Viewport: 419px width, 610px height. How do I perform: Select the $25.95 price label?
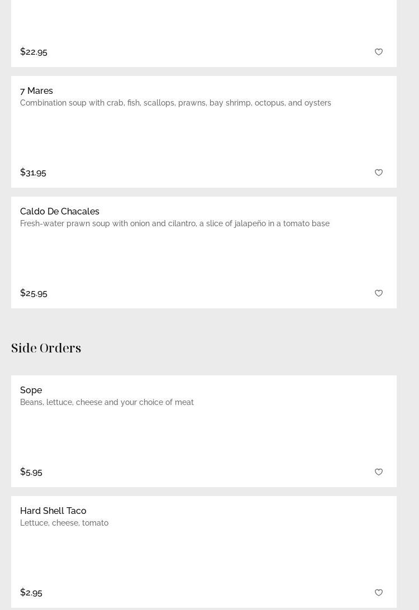point(34,293)
